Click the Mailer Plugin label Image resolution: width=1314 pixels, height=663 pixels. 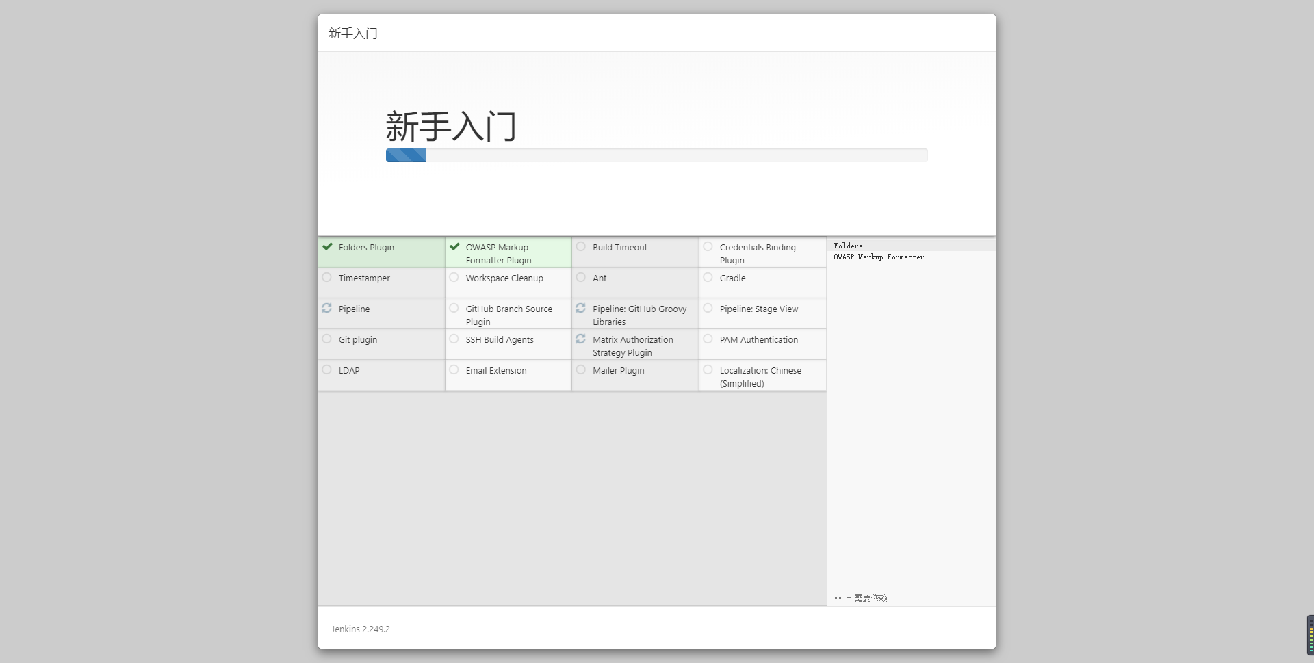point(619,370)
